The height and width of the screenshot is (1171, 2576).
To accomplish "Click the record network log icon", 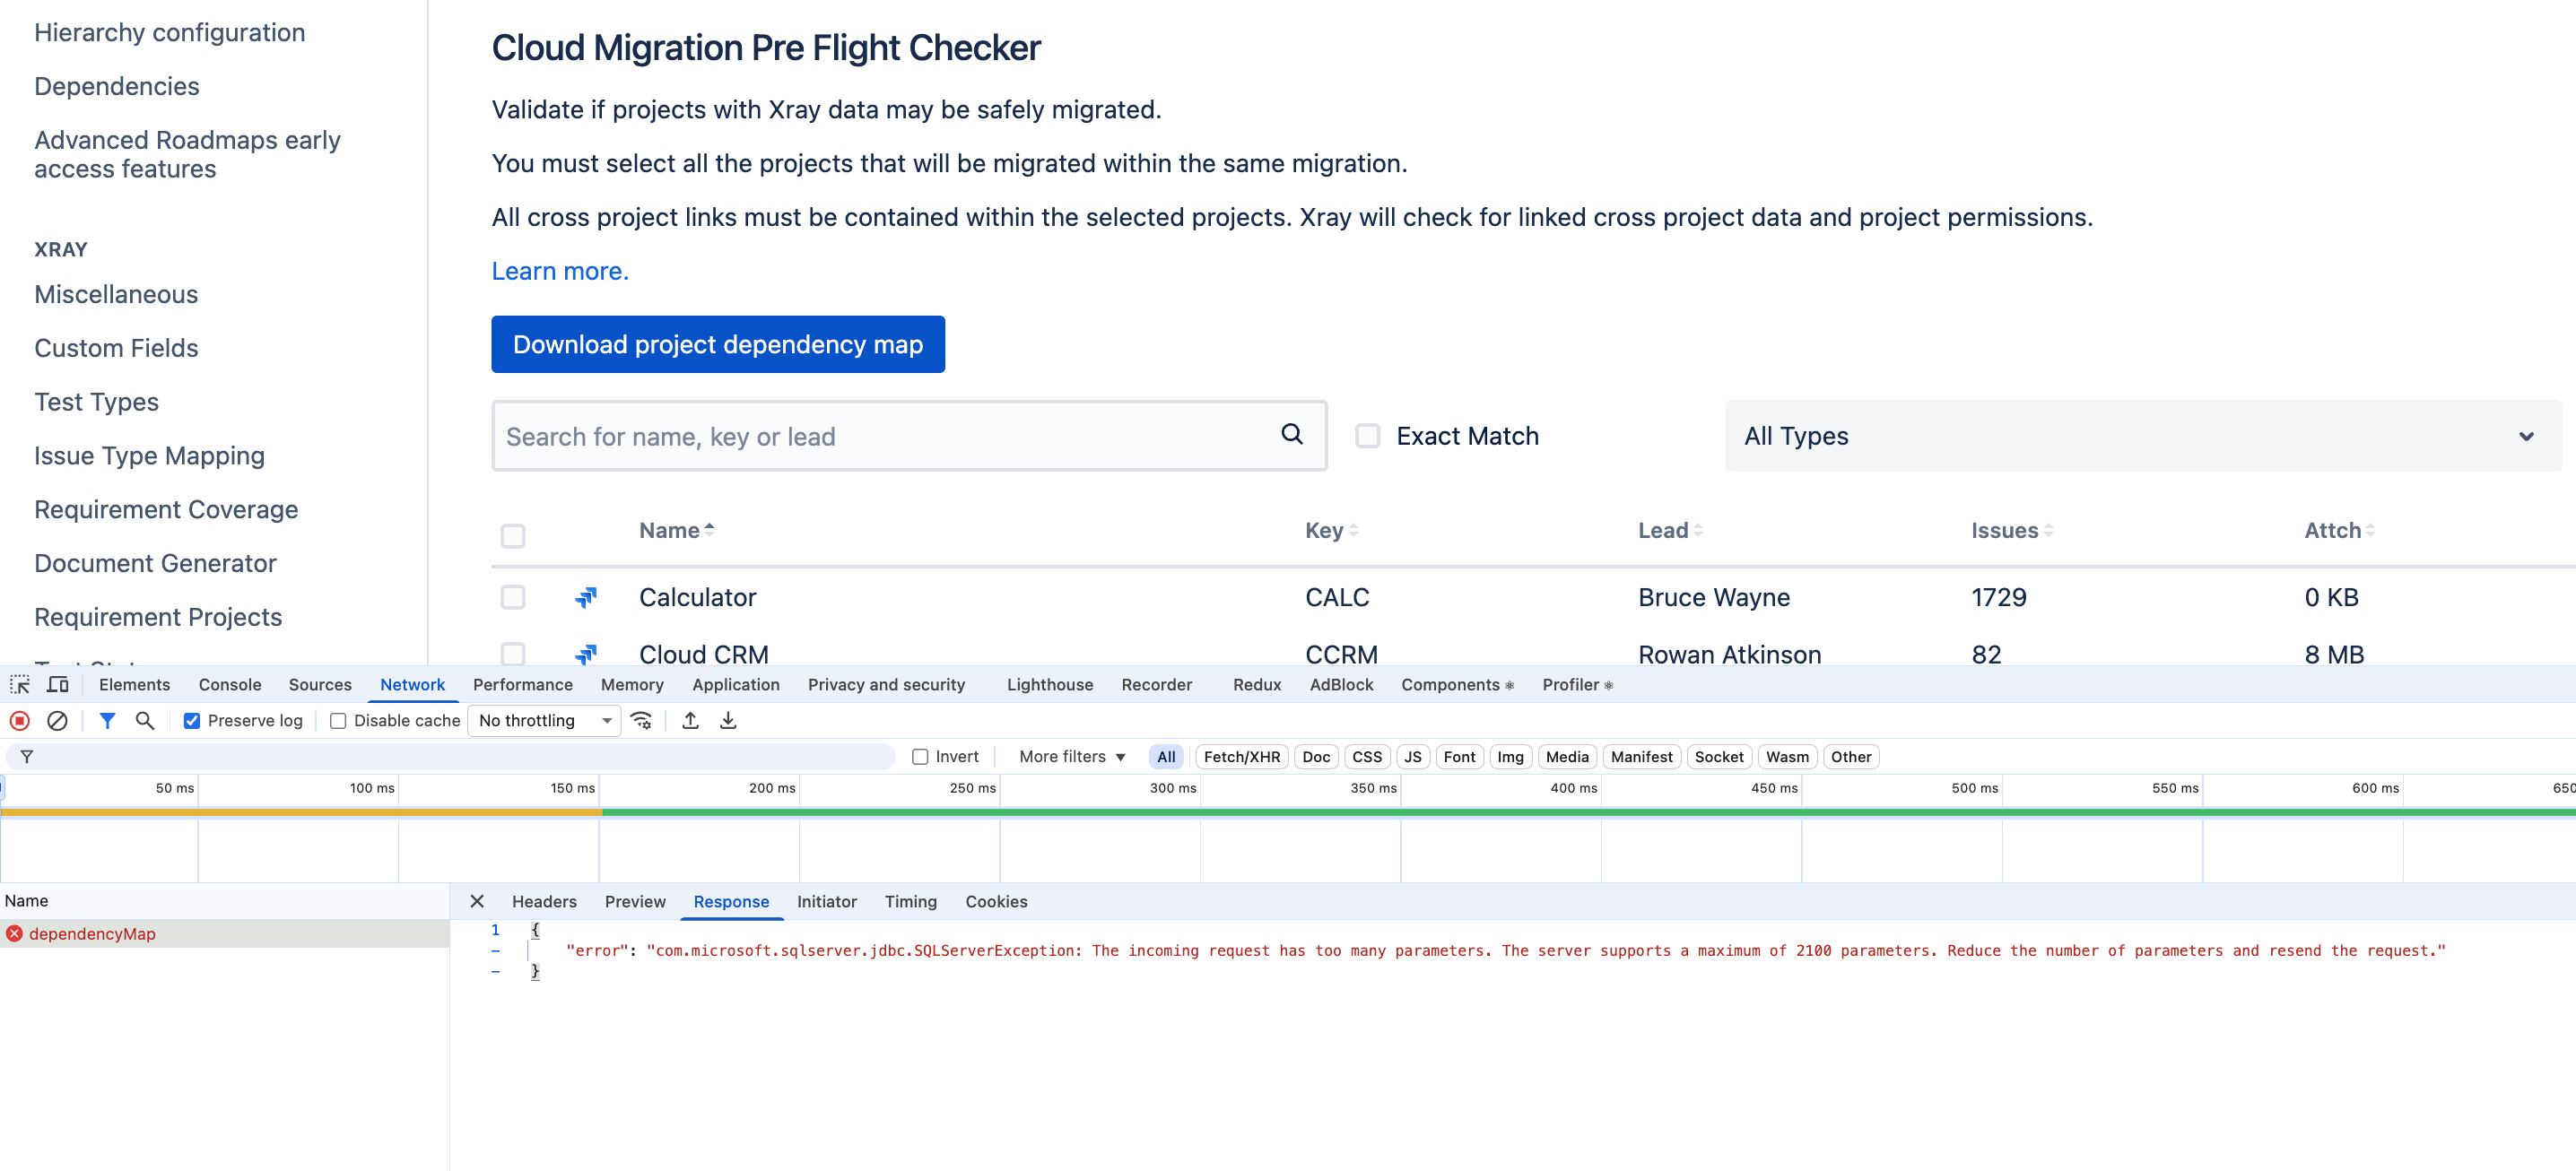I will click(x=19, y=720).
